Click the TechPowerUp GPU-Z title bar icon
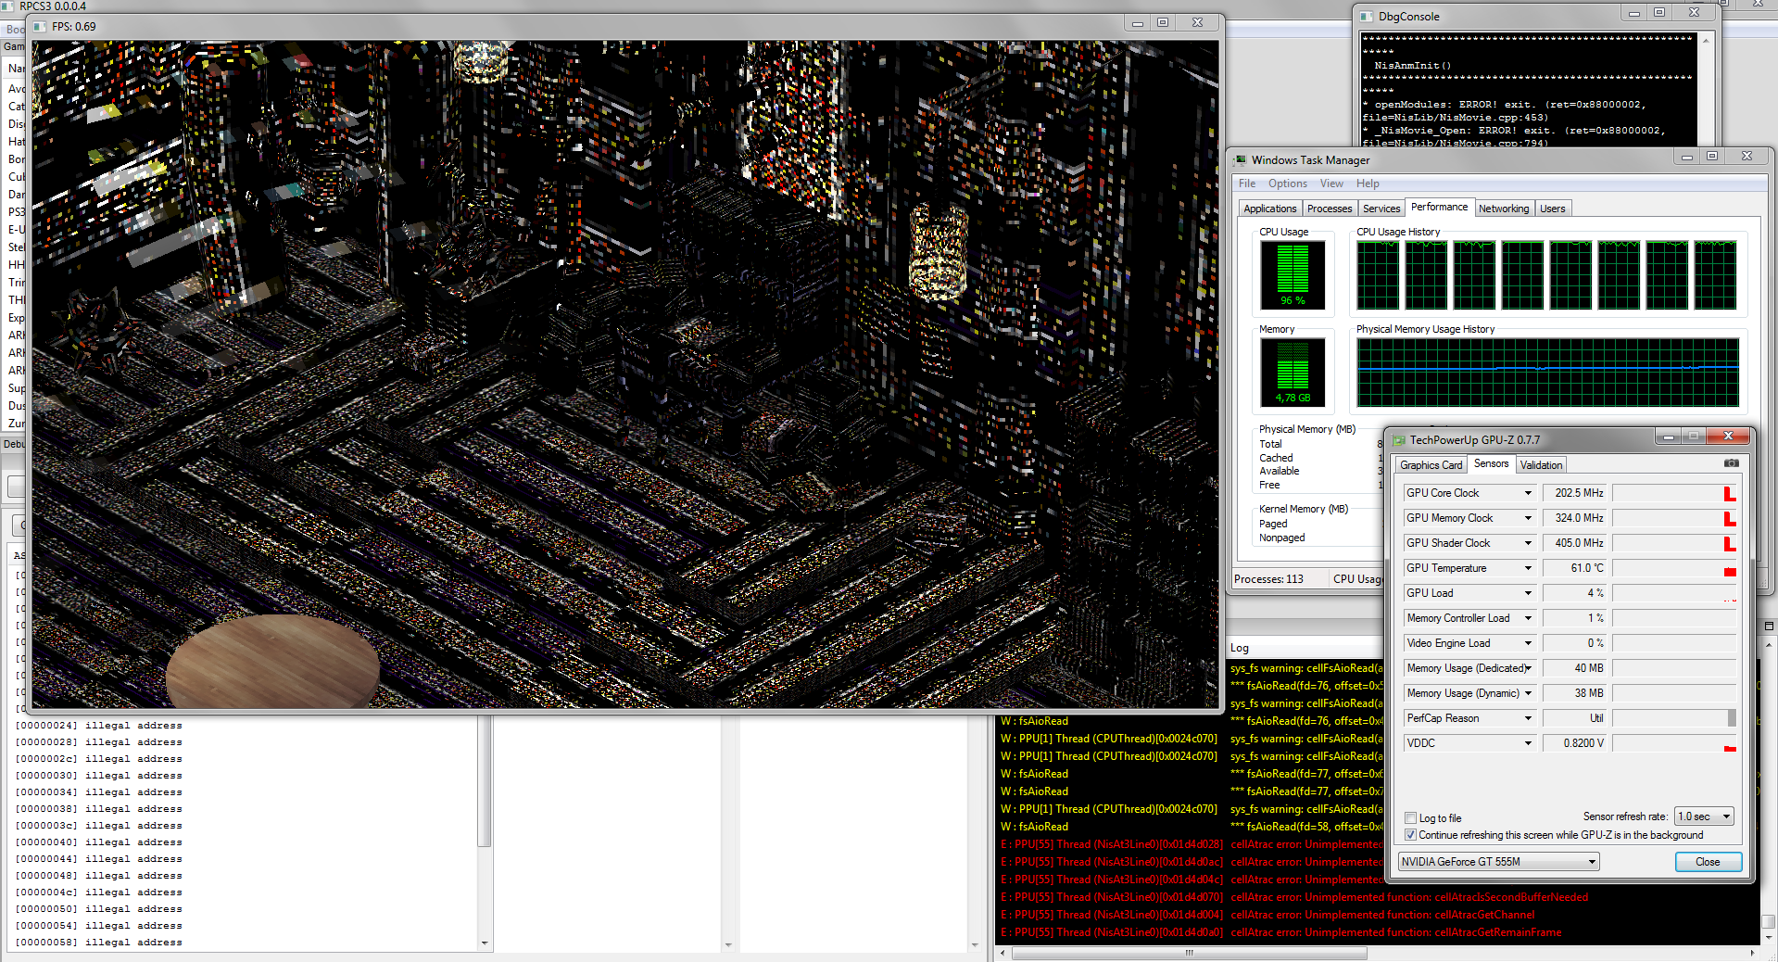The image size is (1778, 962). click(1399, 440)
